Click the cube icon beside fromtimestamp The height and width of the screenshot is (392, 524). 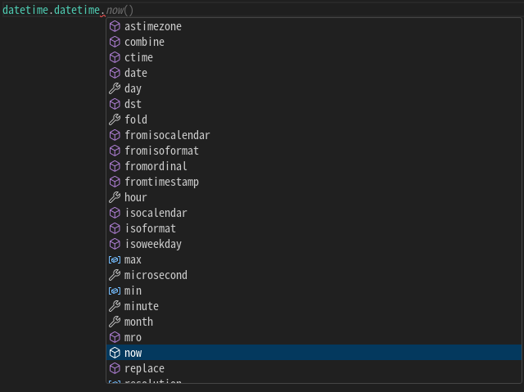(115, 182)
